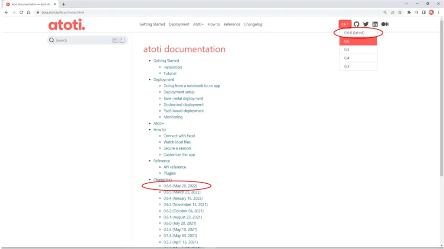Open the browser extensions puzzle icon
The height and width of the screenshot is (249, 444).
[409, 13]
